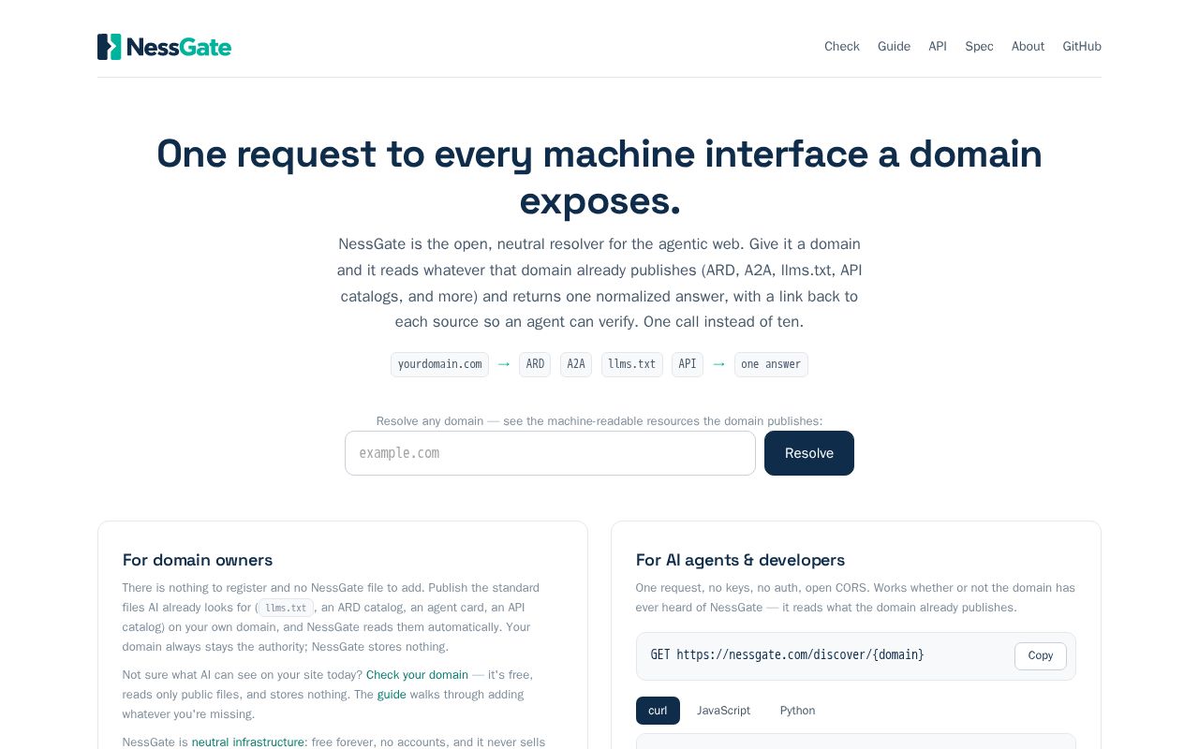This screenshot has width=1199, height=749.
Task: Open the Guide page in navigation
Action: tap(894, 47)
